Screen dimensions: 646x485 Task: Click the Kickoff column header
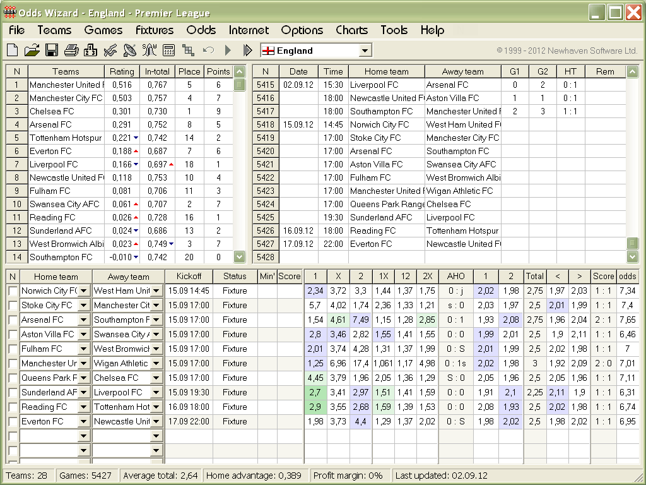point(189,277)
